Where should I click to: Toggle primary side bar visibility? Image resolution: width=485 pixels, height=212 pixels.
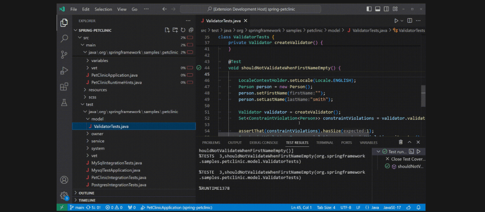pyautogui.click(x=369, y=9)
